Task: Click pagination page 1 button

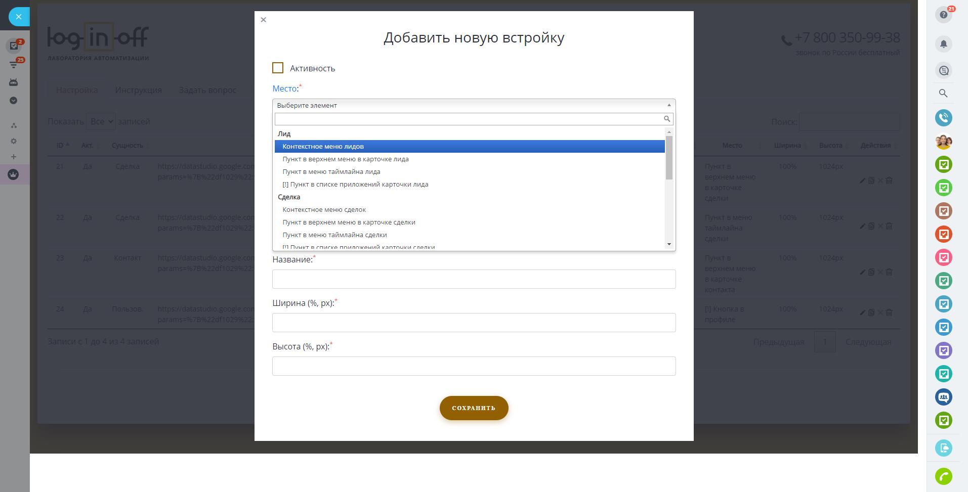Action: [825, 342]
